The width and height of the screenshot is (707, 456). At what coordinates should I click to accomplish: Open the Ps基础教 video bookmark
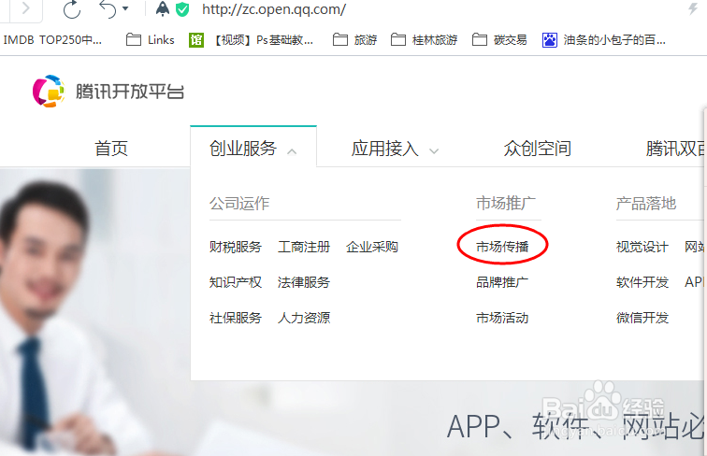(x=251, y=40)
